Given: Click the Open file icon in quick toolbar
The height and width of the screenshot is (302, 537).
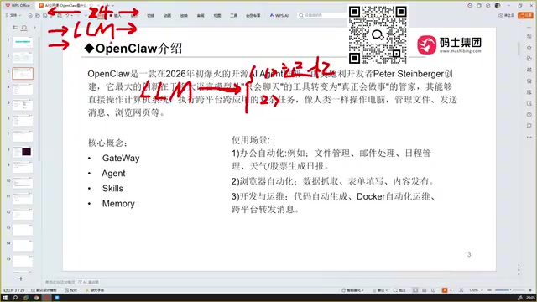Looking at the screenshot, I should coord(37,15).
